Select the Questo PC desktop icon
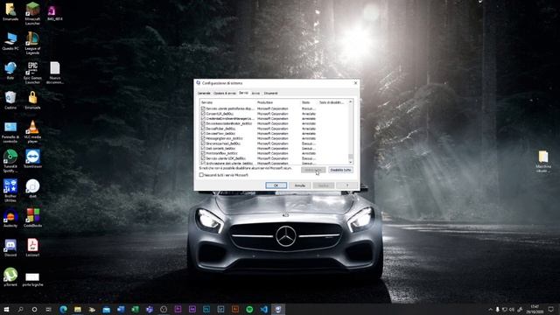 [x=10, y=41]
